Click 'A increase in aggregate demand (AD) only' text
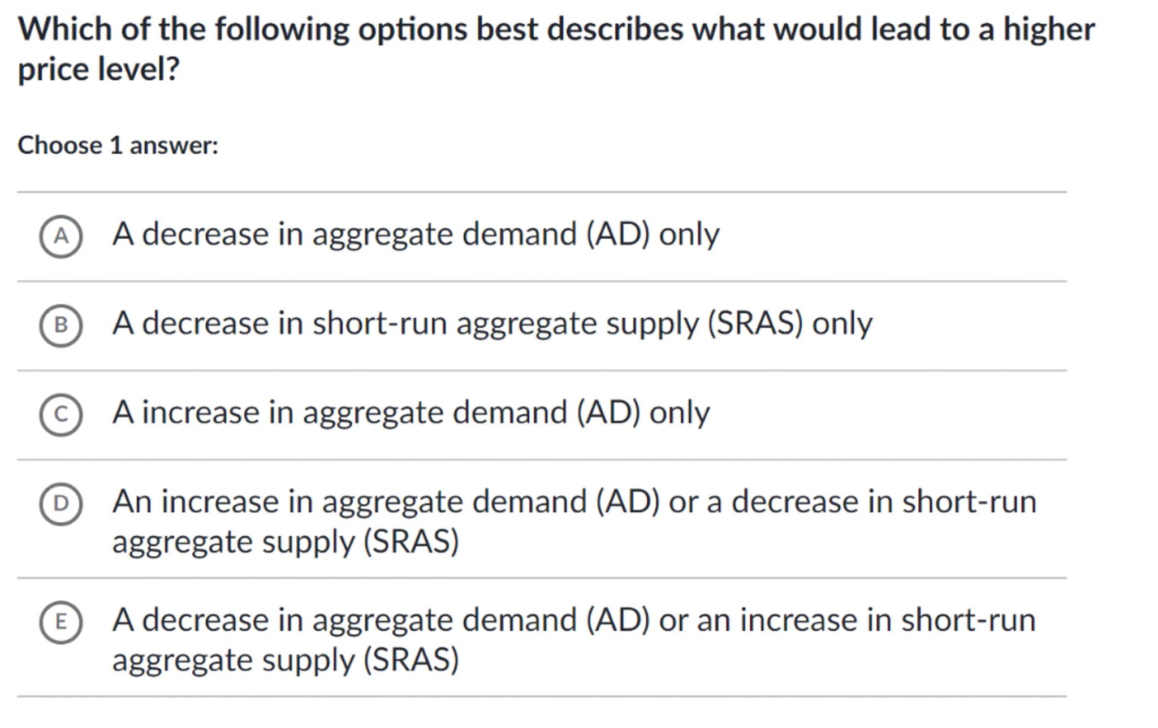Image resolution: width=1158 pixels, height=728 pixels. click(411, 412)
